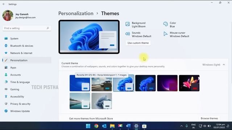Open Apps settings
Image resolution: width=232 pixels, height=130 pixels.
pos(27,68)
